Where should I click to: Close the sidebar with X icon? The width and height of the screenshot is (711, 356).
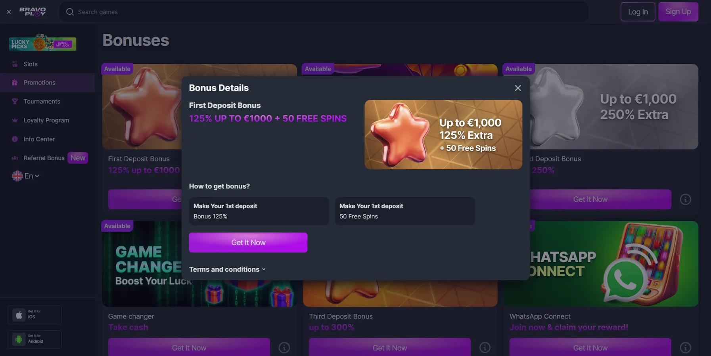9,12
